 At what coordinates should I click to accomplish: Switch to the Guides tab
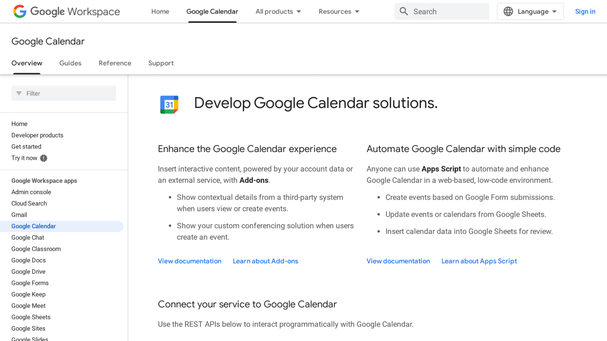tap(70, 63)
